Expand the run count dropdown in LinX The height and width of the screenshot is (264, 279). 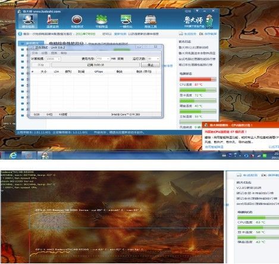click(x=158, y=59)
